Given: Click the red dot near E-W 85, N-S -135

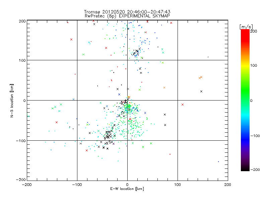Looking at the screenshot, I should (x=170, y=154).
